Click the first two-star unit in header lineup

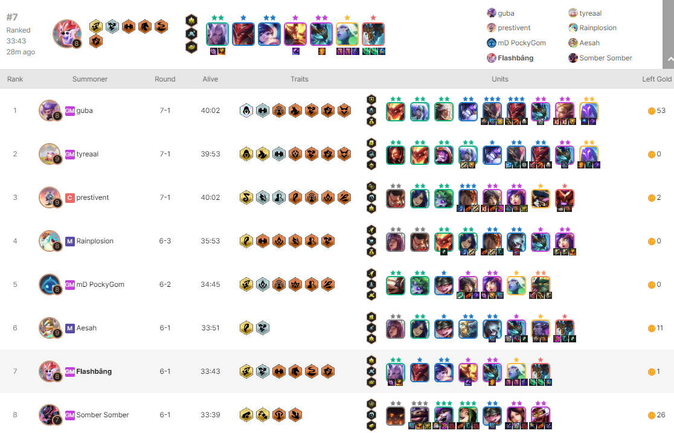(217, 34)
